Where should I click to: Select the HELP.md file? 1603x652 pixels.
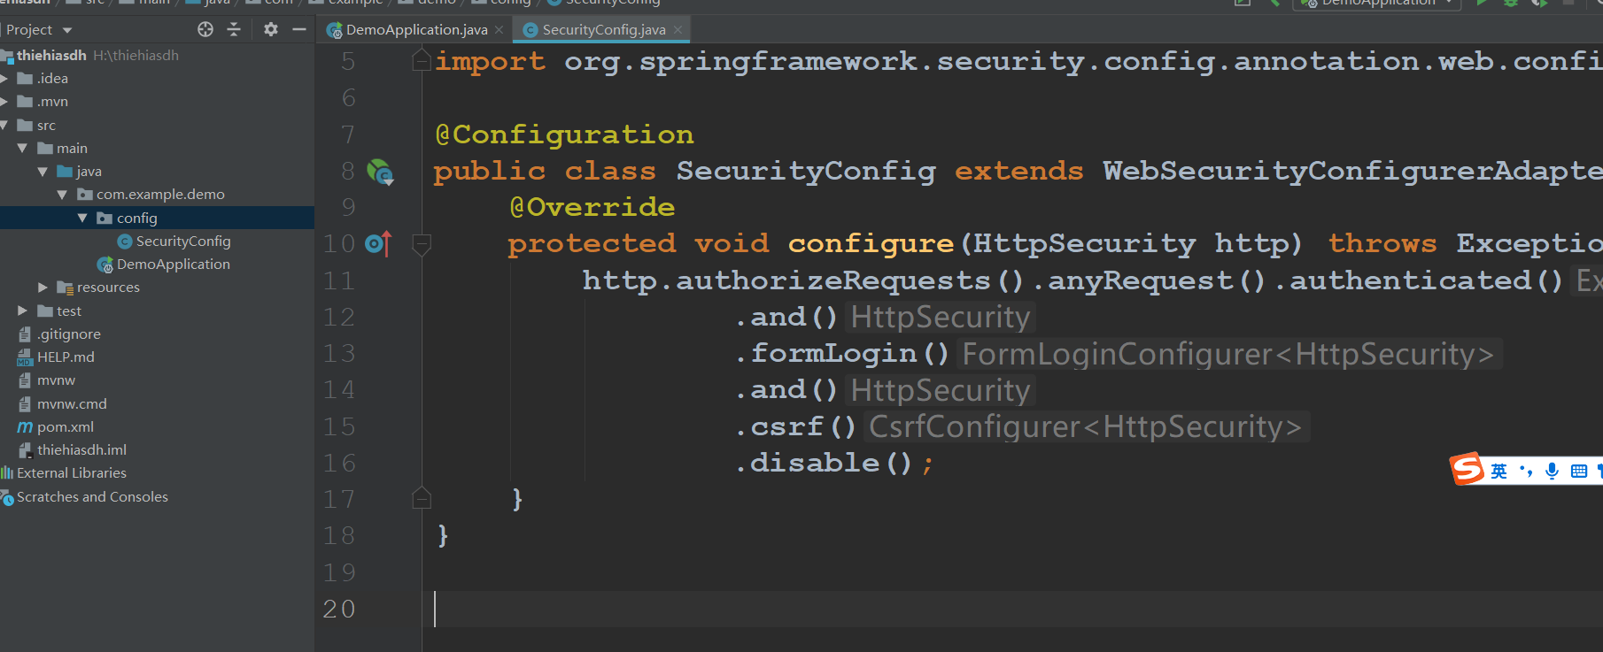click(x=66, y=357)
